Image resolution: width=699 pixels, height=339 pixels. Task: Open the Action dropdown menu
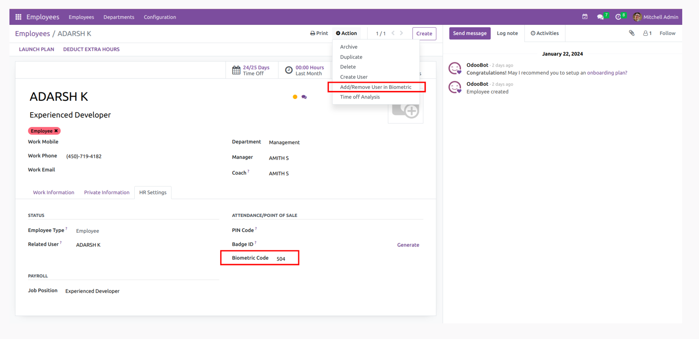(x=346, y=33)
